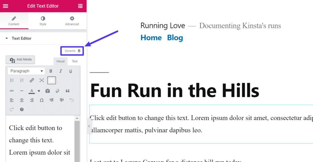Apply the current text color swatch
Screen dimensions: 313x162
pyautogui.click(x=31, y=91)
